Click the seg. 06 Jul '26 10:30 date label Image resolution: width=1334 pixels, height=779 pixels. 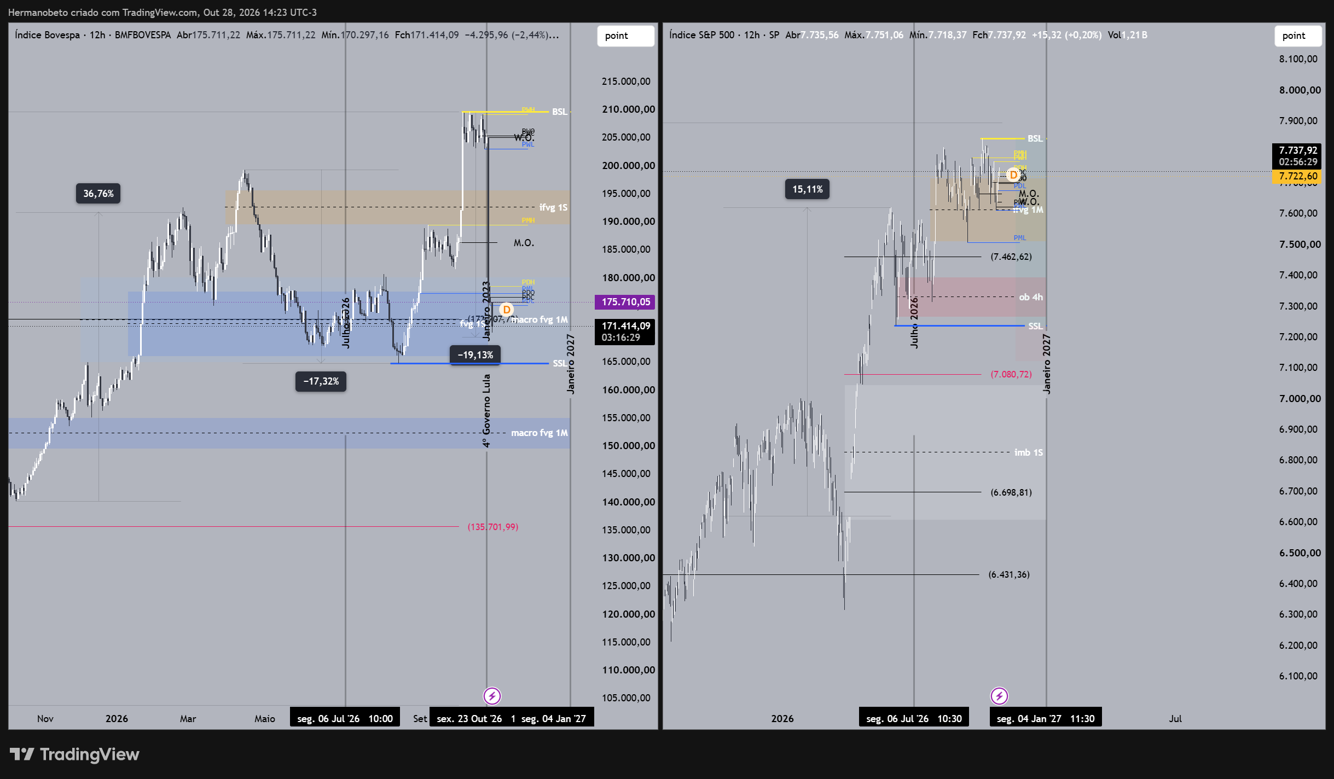point(914,718)
